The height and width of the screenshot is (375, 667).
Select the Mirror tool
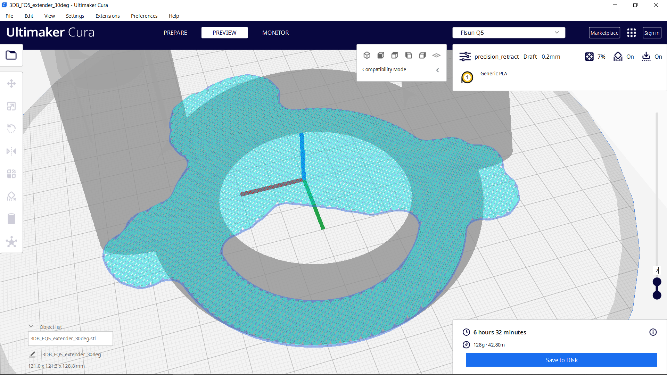pyautogui.click(x=11, y=151)
